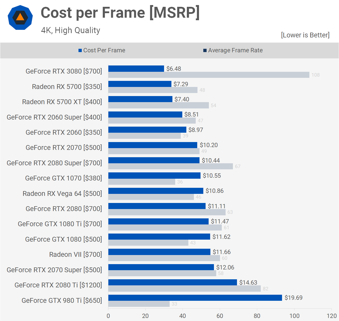Click the 120 tick on the x-axis
The height and width of the screenshot is (321, 339).
point(331,316)
